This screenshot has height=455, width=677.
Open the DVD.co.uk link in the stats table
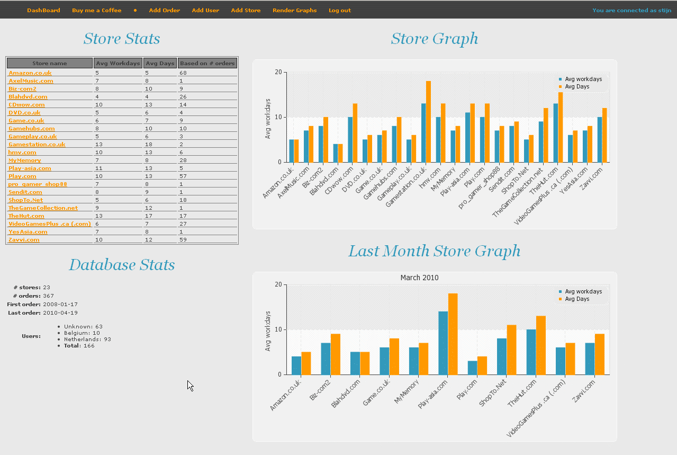coord(24,112)
